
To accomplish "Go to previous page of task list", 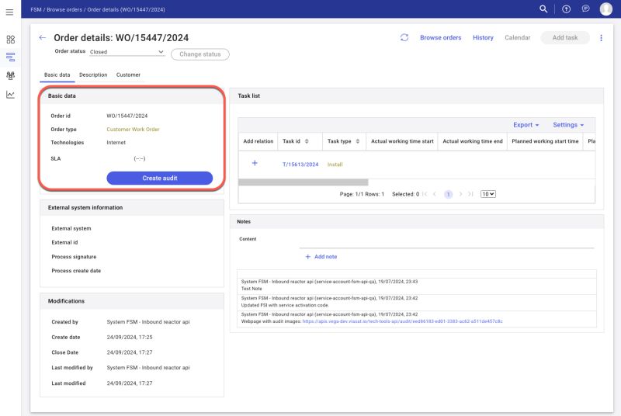I will [x=435, y=194].
